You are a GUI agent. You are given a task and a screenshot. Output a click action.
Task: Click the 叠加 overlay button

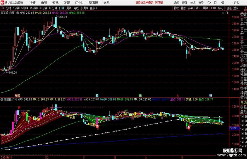pos(183,8)
